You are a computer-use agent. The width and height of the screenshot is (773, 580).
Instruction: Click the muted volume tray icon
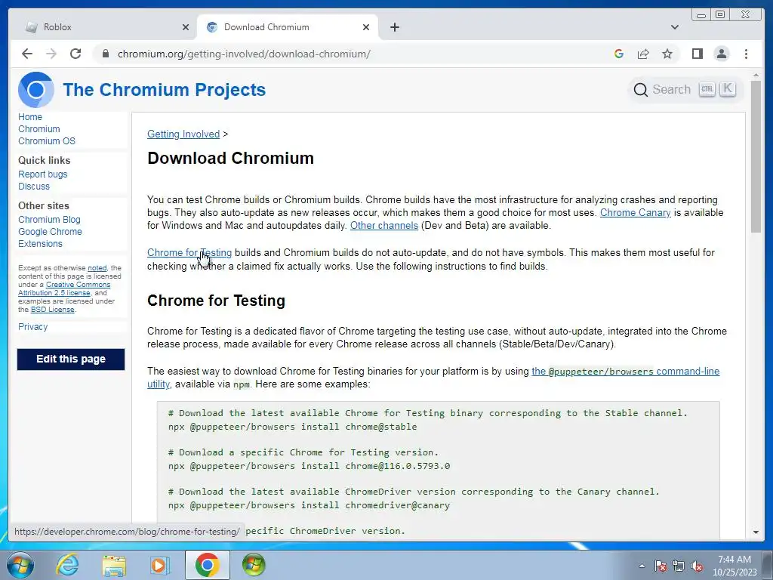point(697,566)
